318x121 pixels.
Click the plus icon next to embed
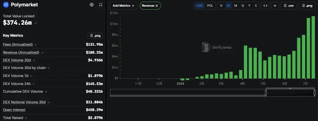[275, 6]
